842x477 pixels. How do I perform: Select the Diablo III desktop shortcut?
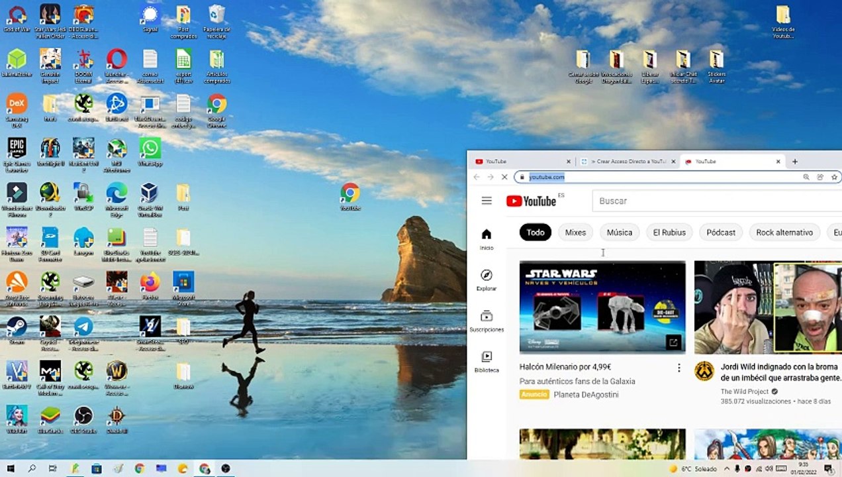pos(117,420)
